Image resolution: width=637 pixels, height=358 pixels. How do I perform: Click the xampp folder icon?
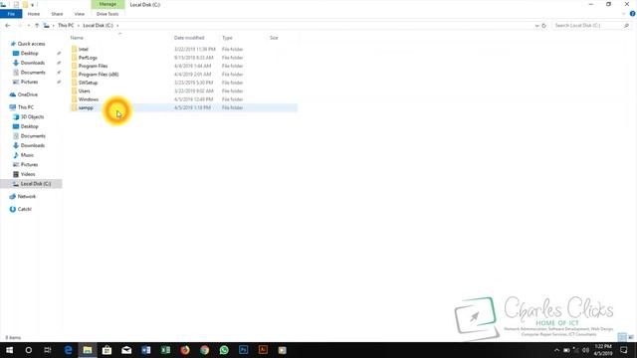point(74,107)
